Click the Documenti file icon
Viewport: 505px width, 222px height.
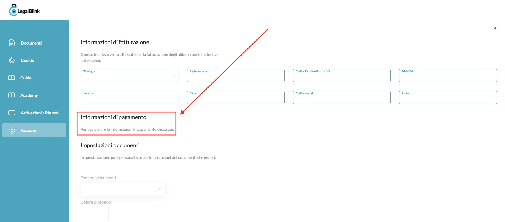(12, 43)
